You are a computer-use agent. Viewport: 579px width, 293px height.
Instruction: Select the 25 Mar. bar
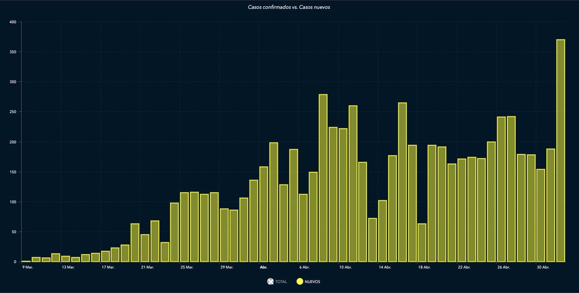(184, 227)
